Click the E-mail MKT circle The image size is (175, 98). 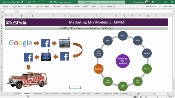pos(123,86)
